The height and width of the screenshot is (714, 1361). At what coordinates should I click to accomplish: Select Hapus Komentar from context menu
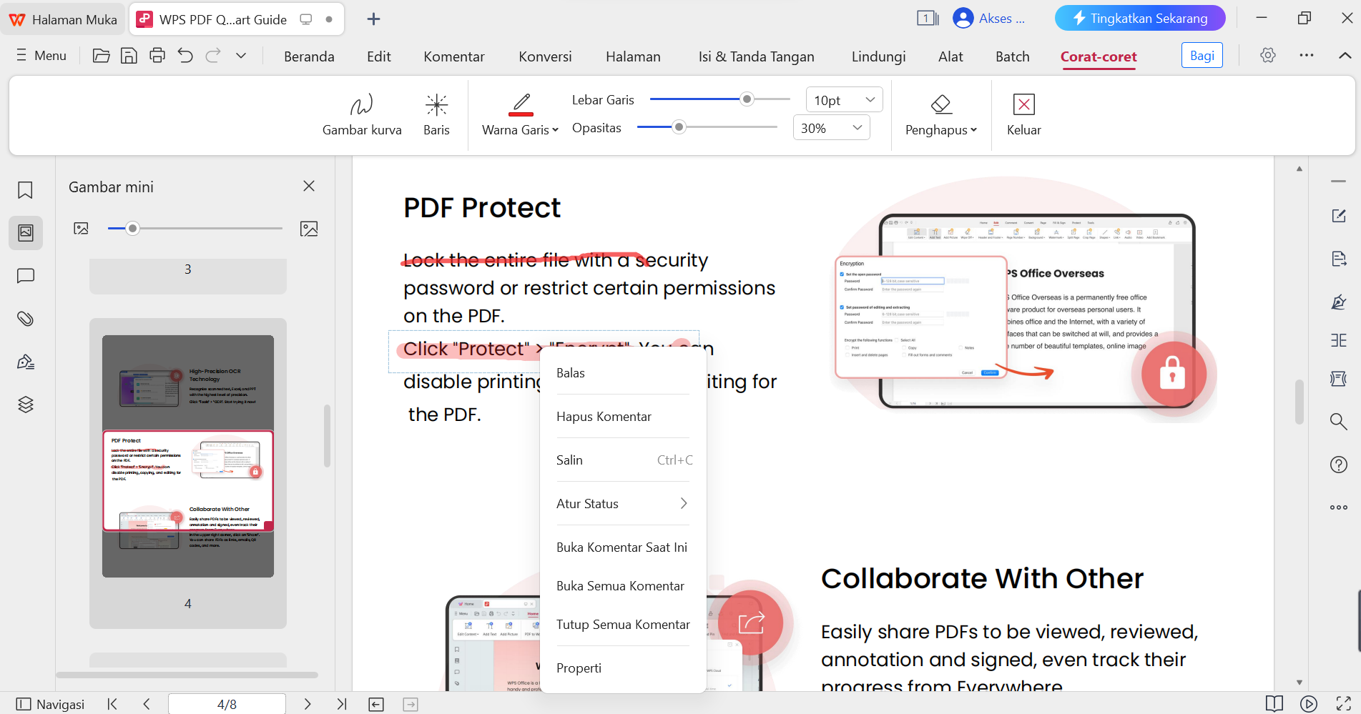[x=604, y=416]
